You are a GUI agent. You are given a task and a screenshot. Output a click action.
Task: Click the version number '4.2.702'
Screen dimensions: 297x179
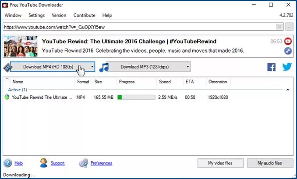[286, 15]
